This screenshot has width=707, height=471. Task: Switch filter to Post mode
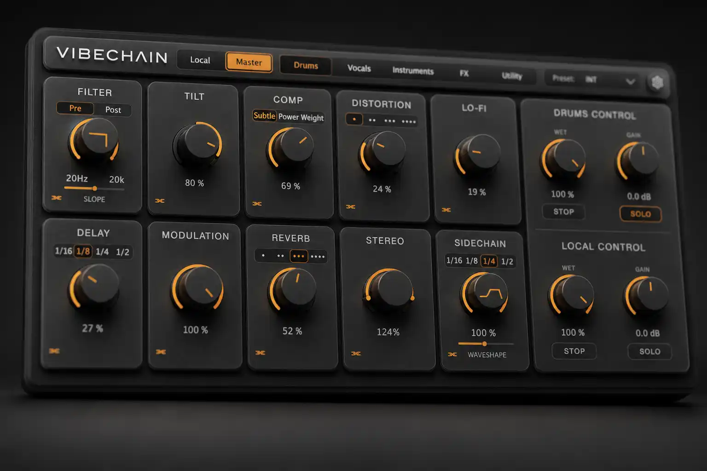click(x=113, y=110)
